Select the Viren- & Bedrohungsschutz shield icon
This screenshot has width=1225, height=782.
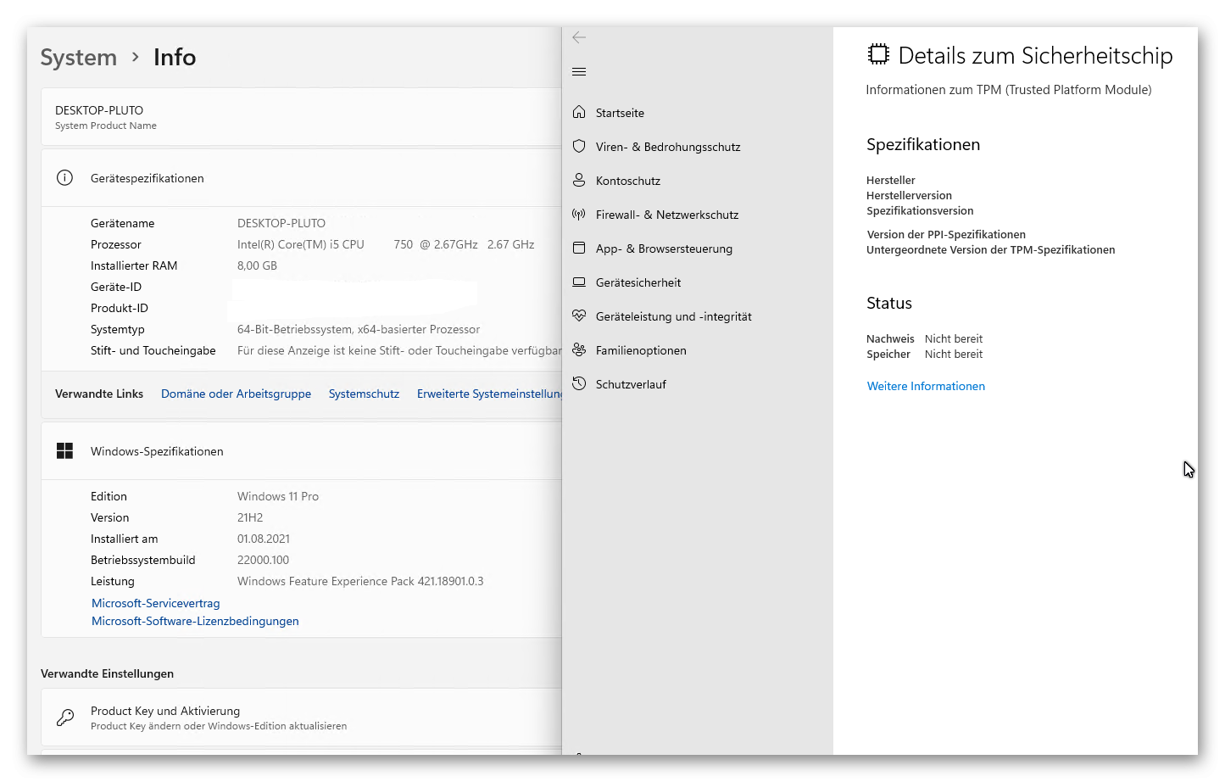[579, 146]
